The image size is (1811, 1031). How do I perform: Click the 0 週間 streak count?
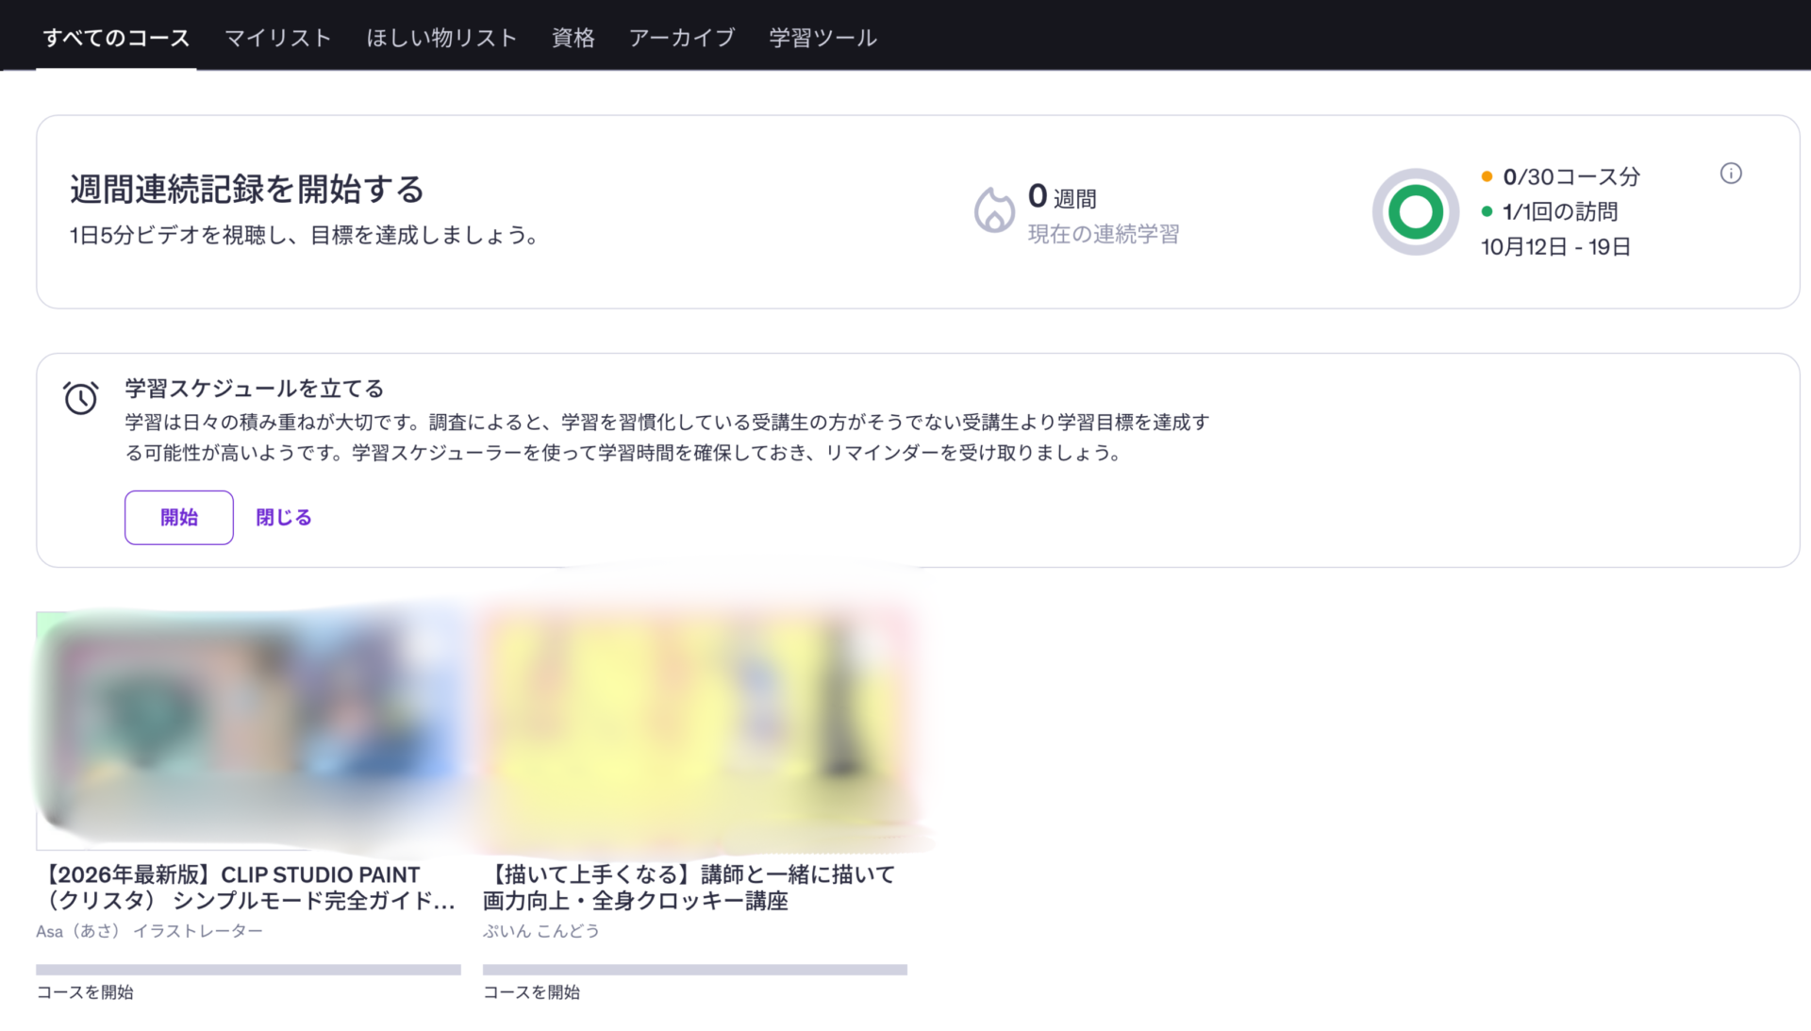(x=1062, y=197)
